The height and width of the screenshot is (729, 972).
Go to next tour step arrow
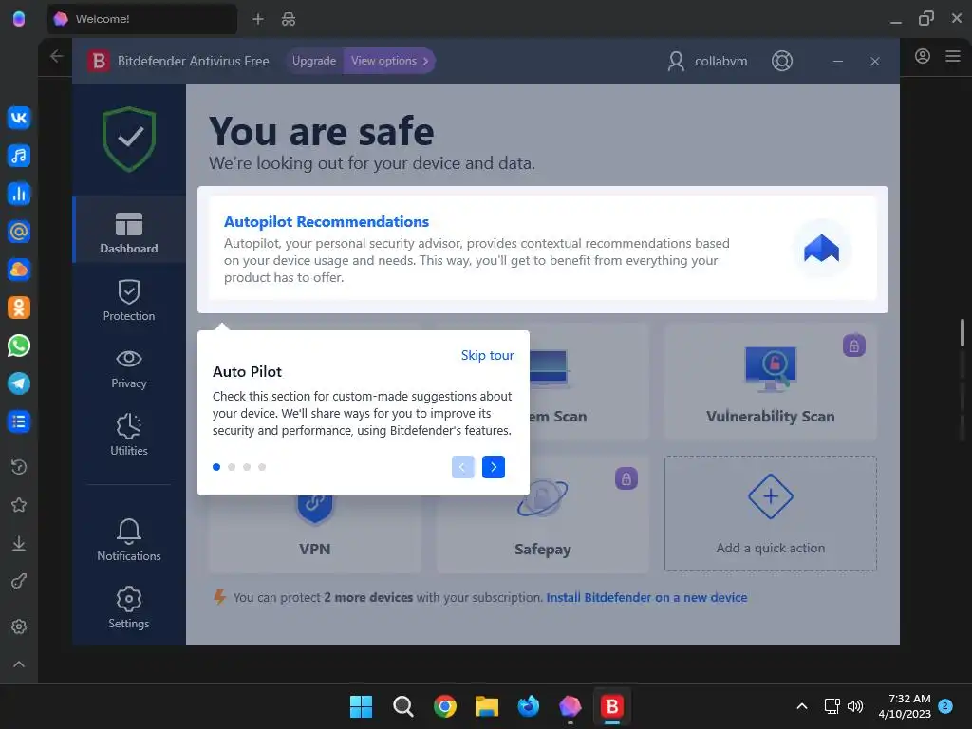click(494, 467)
